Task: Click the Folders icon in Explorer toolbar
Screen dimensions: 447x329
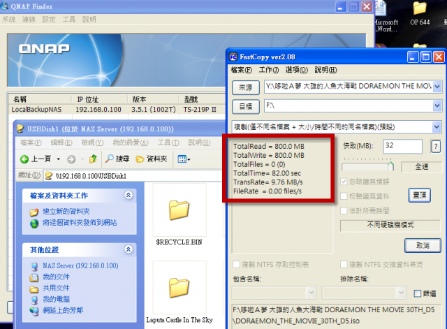Action: [140, 159]
